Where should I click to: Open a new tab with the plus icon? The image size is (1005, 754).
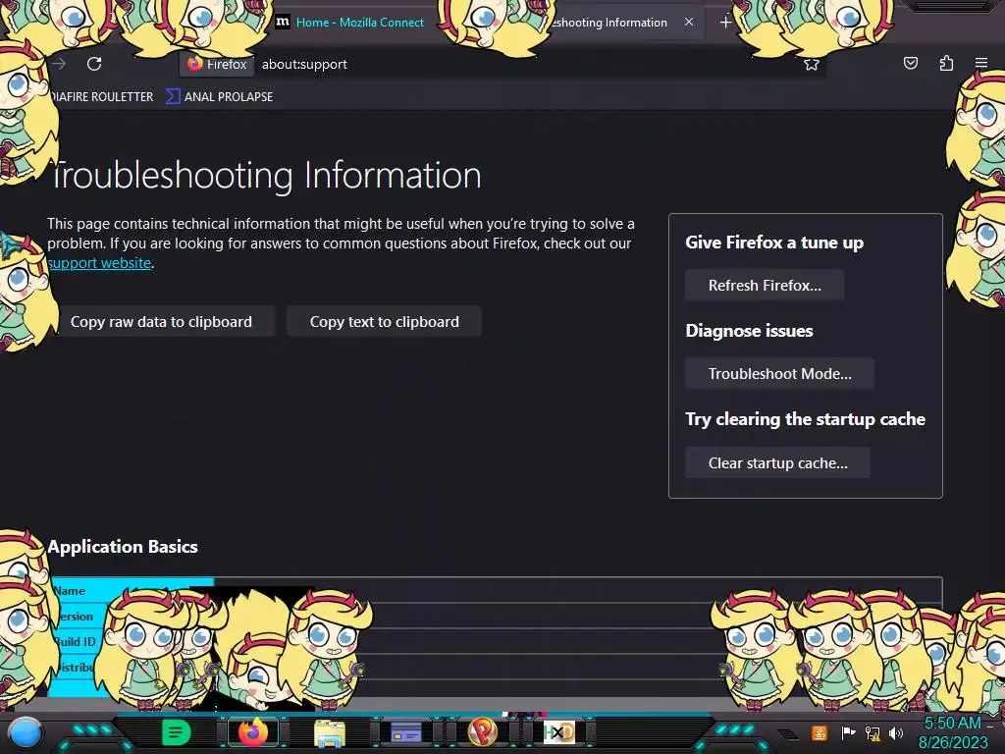pos(725,23)
